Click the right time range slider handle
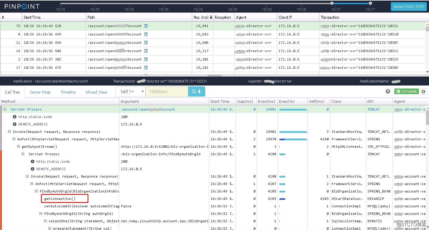 click(x=370, y=3)
